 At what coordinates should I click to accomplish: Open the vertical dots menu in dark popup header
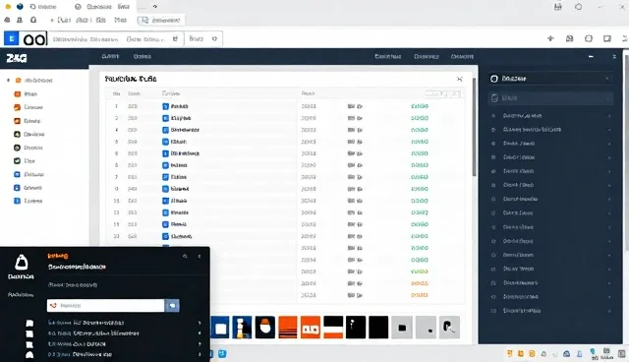(x=200, y=256)
